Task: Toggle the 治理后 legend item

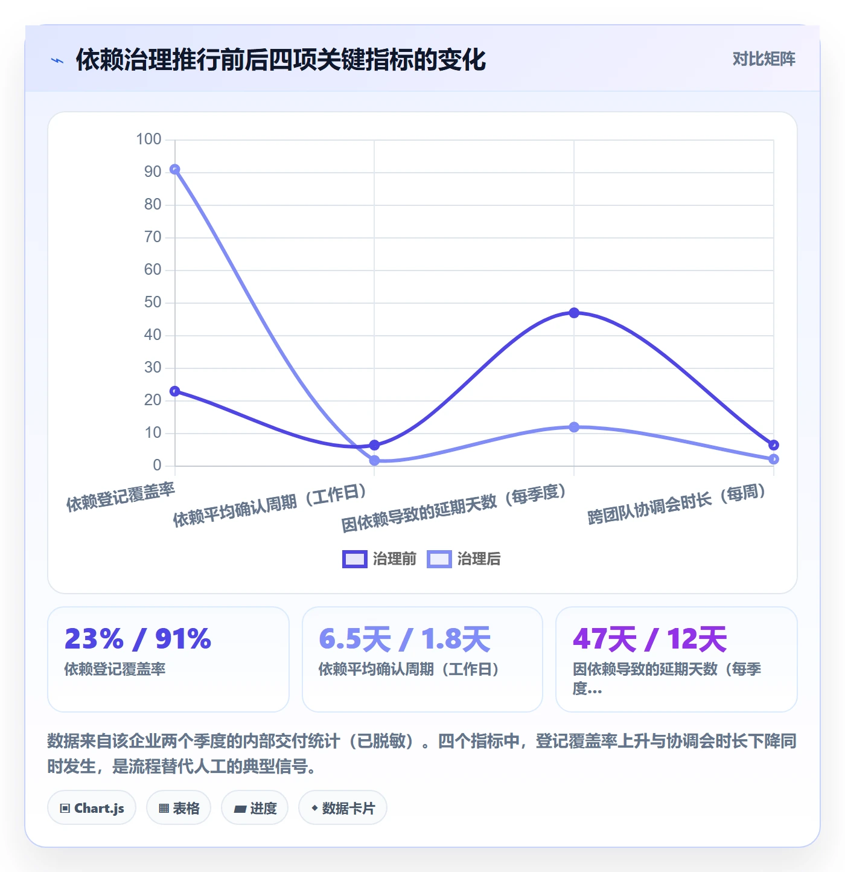Action: (464, 559)
